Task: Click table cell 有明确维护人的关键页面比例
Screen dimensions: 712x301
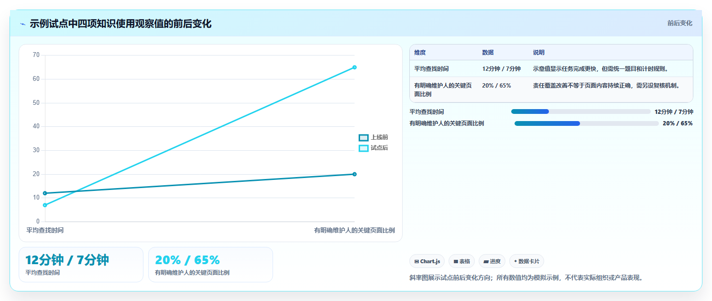Action: click(x=443, y=90)
